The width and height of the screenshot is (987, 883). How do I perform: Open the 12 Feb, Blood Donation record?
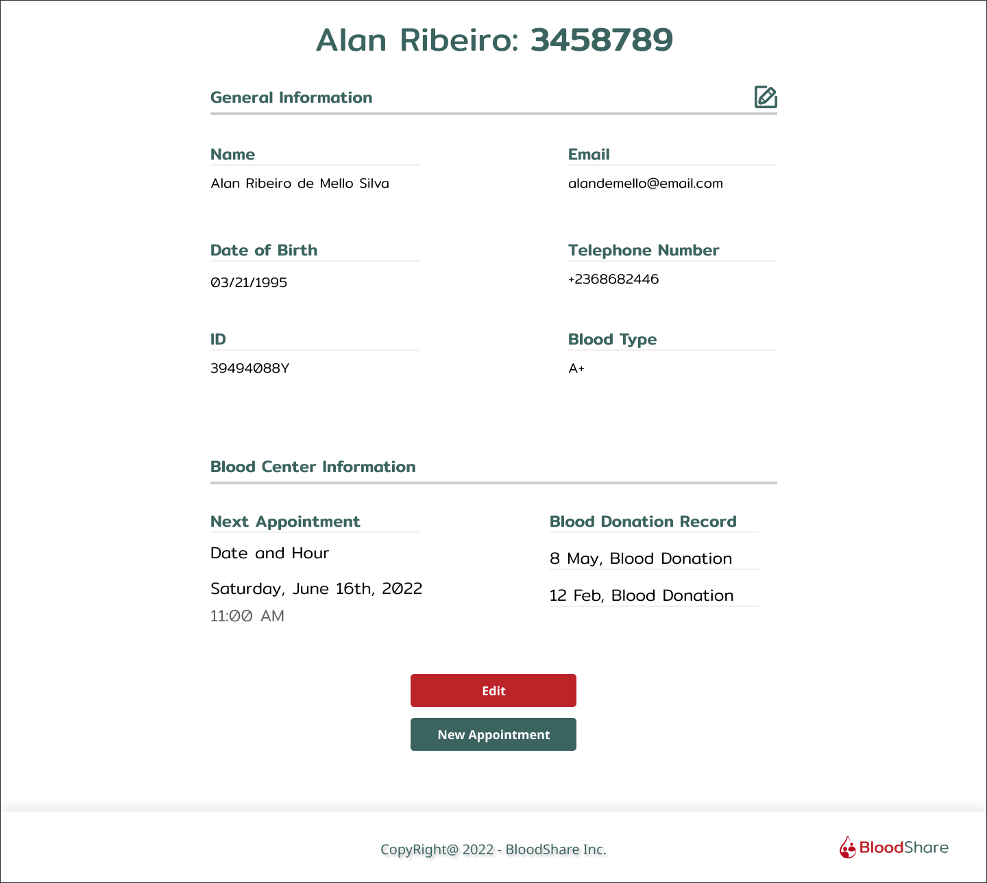(x=642, y=596)
